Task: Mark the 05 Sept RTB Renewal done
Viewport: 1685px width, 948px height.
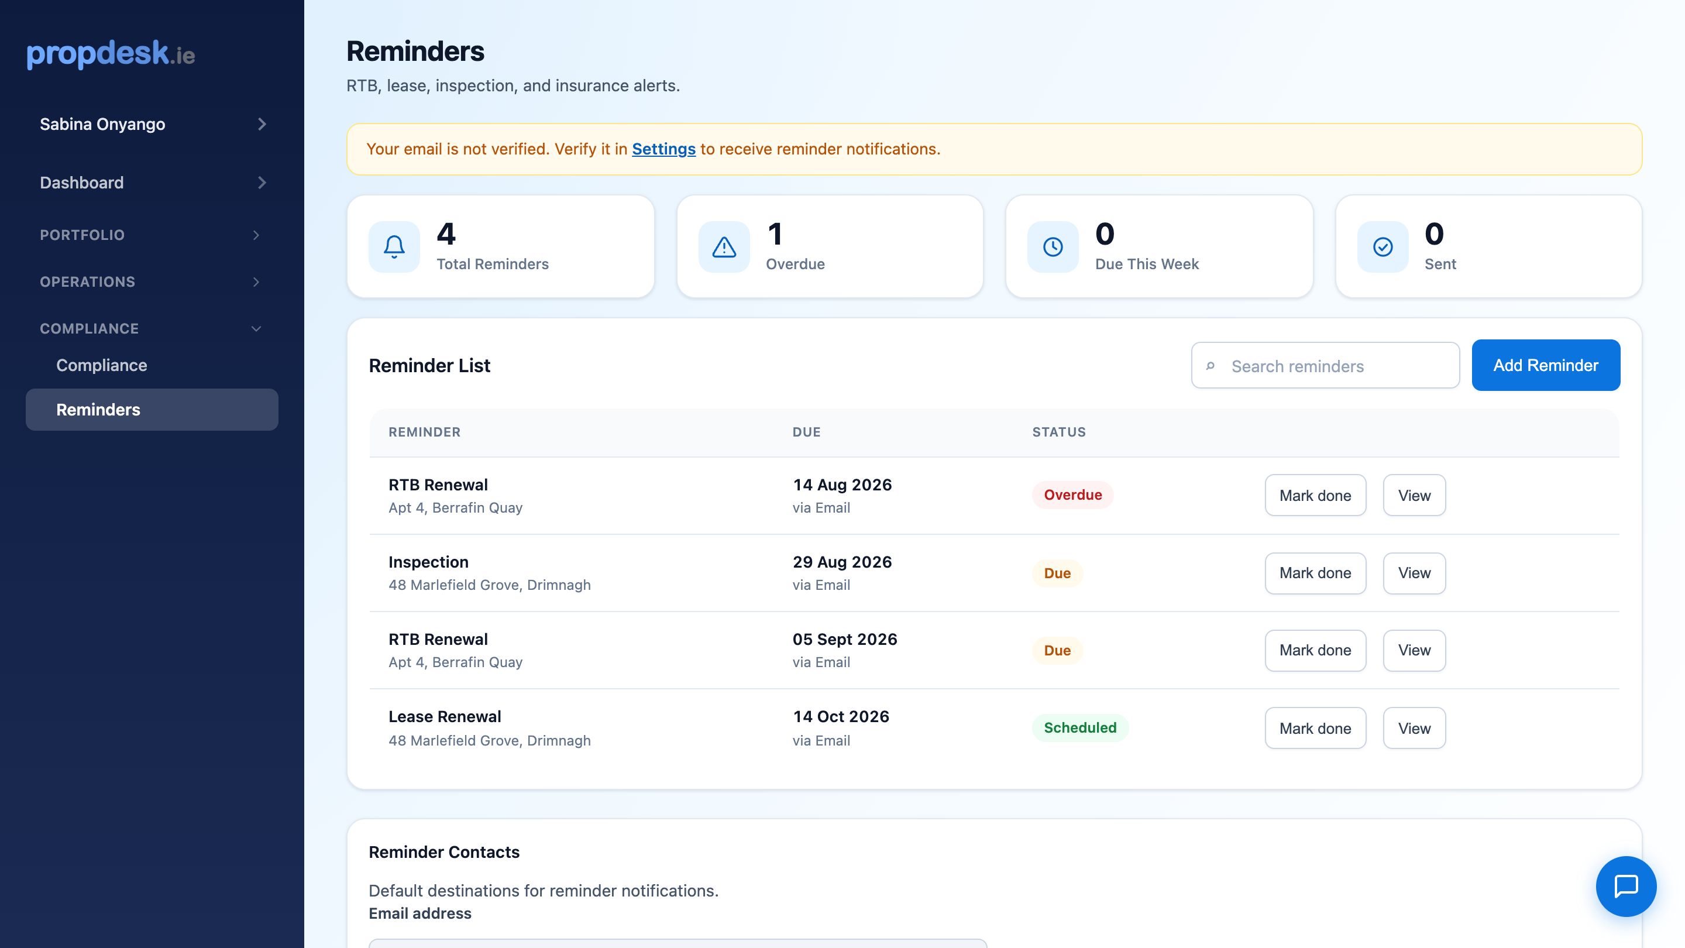Action: (1315, 650)
